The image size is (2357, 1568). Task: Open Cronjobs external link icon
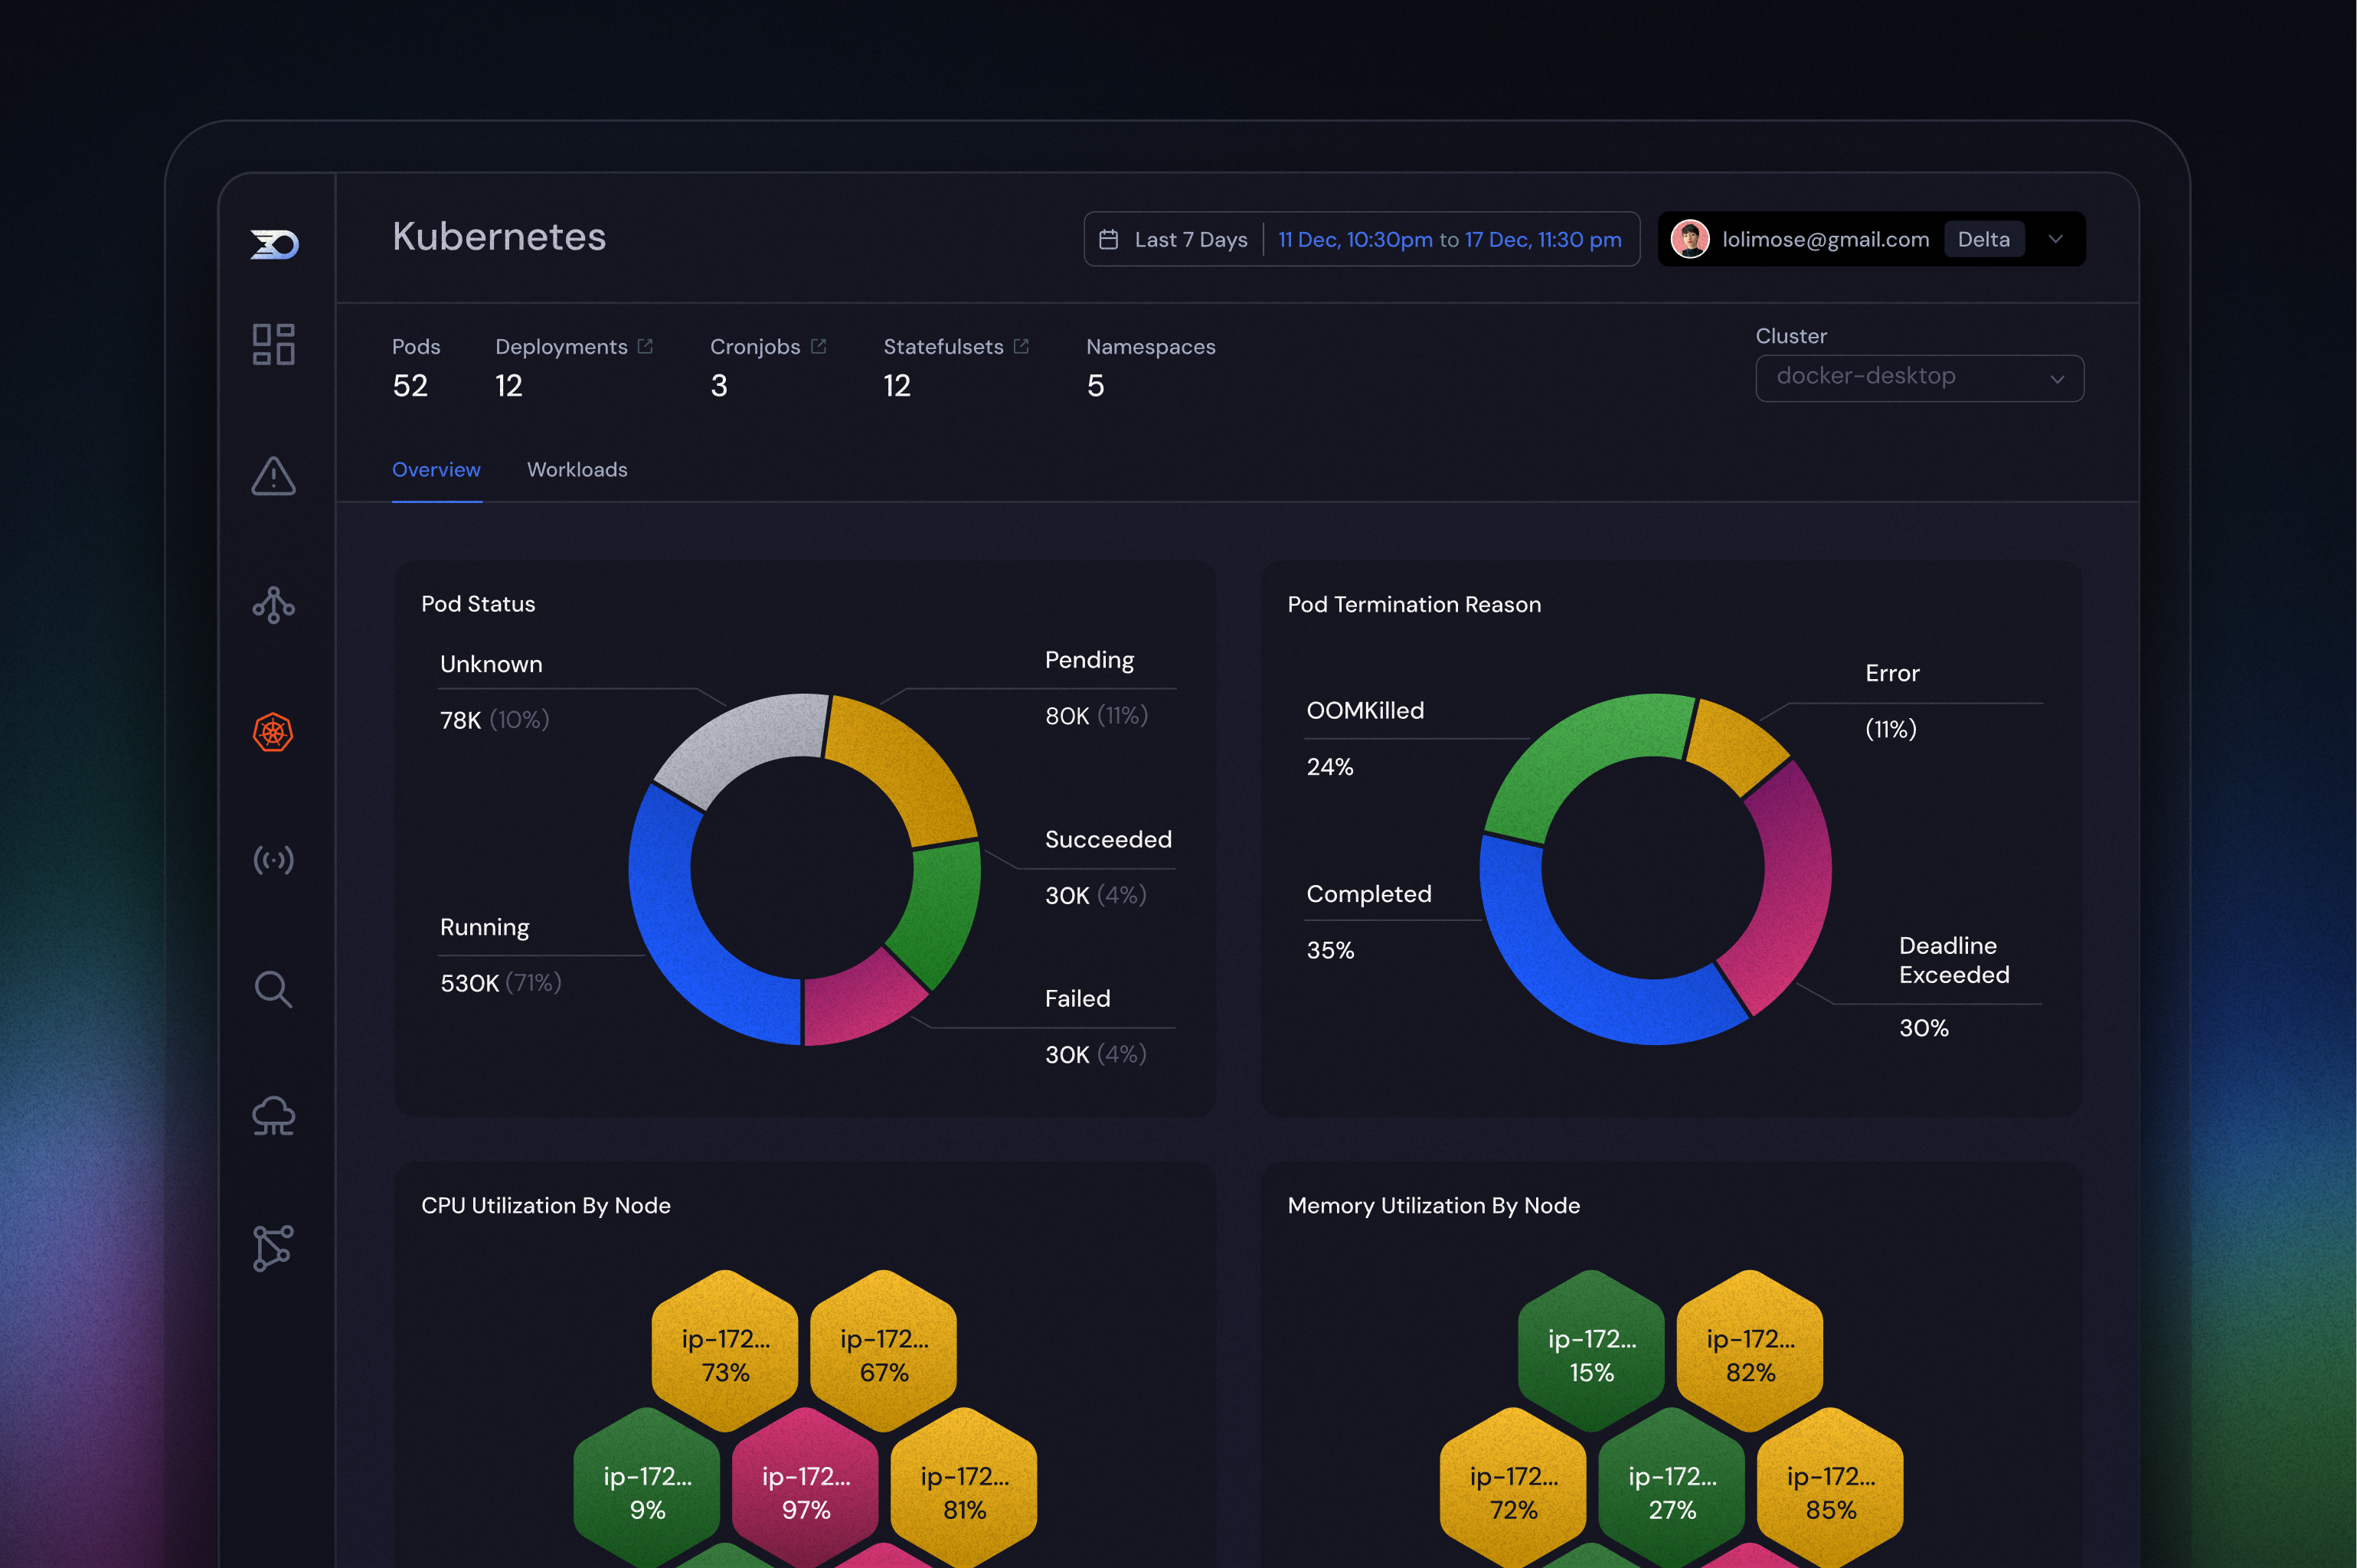tap(818, 346)
